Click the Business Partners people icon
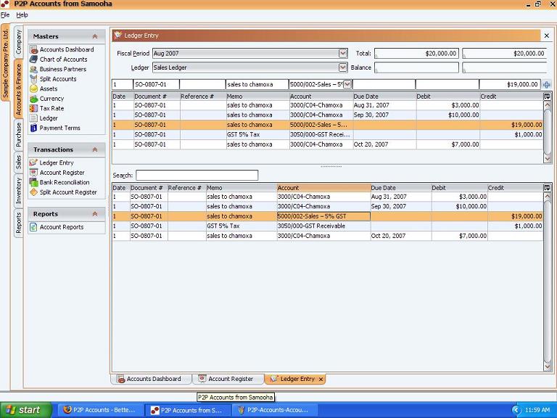The height and width of the screenshot is (418, 557). 34,70
